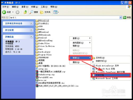The height and width of the screenshot is (100, 133).
Task: Create new Microsoft PowerPoint 演示文稿
Action: 111,72
